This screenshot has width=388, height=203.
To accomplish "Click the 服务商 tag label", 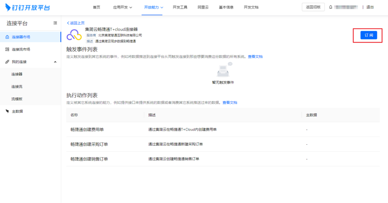I will (91, 35).
